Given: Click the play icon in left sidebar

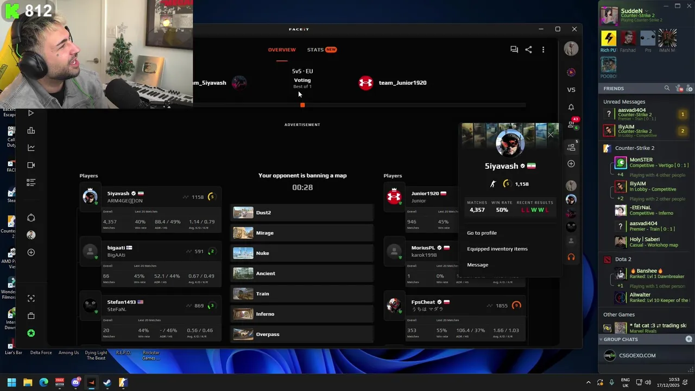Looking at the screenshot, I should [31, 113].
